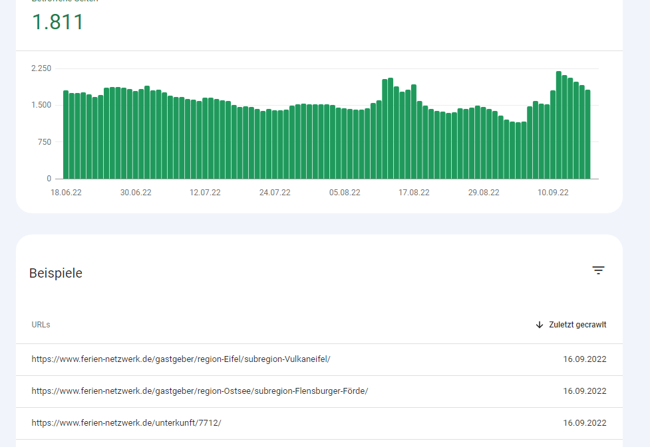Click crawl date of Flensburger-Förde row
The height and width of the screenshot is (447, 650).
point(584,391)
